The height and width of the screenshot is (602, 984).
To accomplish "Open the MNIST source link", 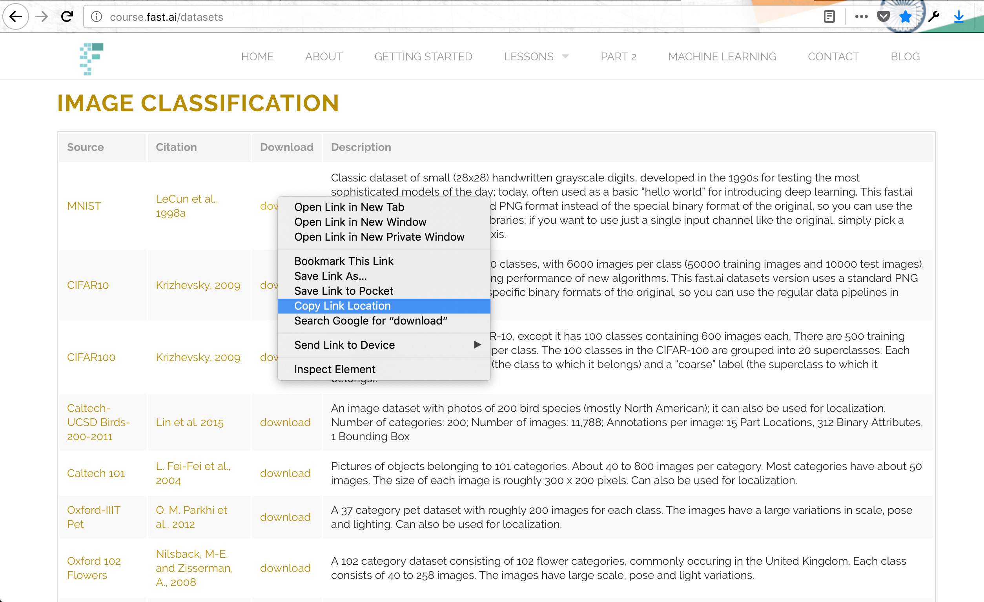I will 84,206.
